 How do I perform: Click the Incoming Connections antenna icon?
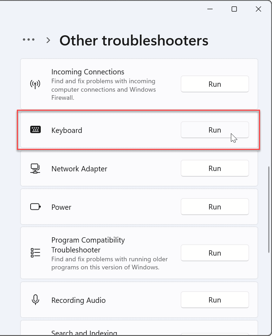coord(35,84)
